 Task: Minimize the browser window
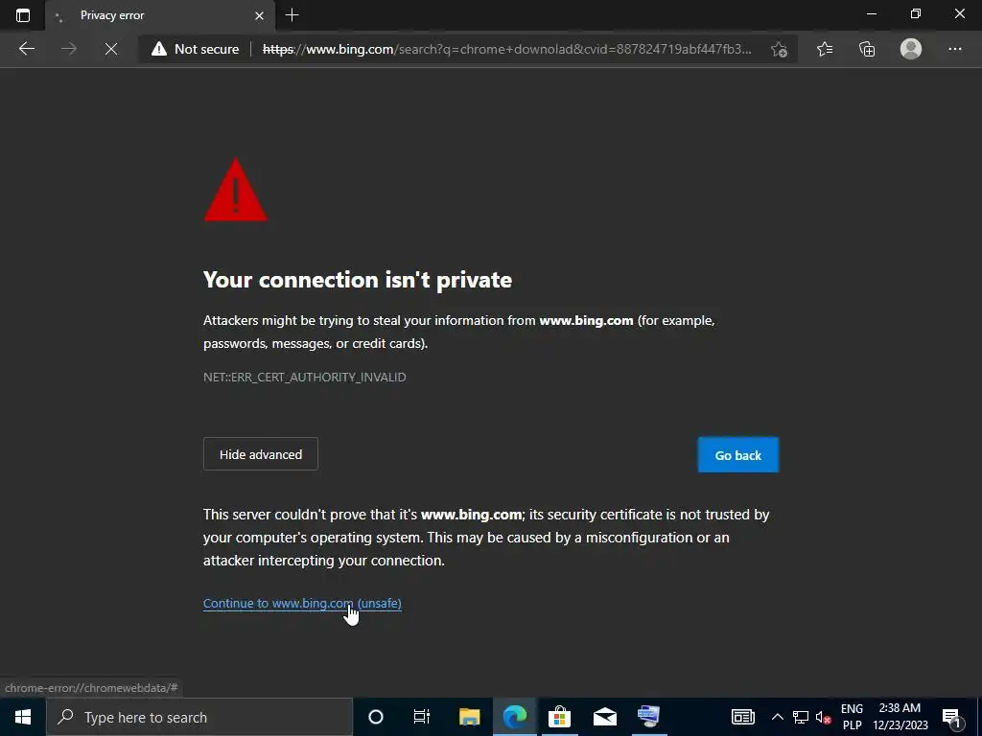click(871, 13)
